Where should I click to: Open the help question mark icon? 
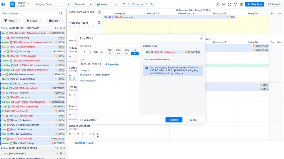241,4
